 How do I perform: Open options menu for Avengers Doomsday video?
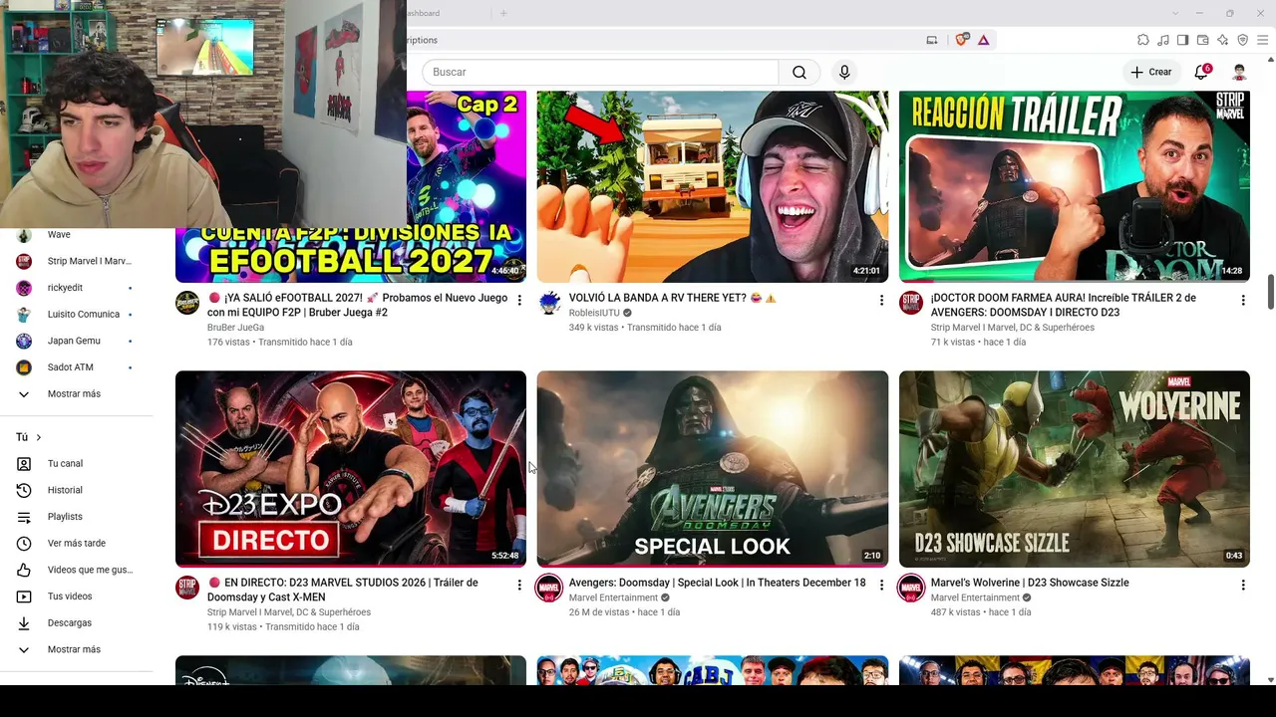tap(881, 585)
